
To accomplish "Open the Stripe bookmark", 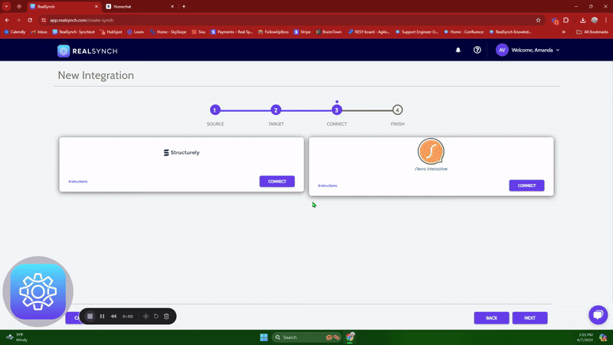I will point(302,32).
